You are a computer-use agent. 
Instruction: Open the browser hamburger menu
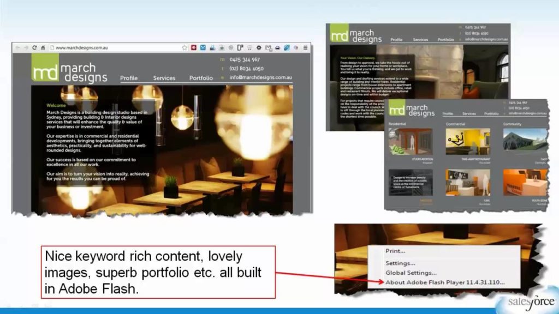[306, 47]
